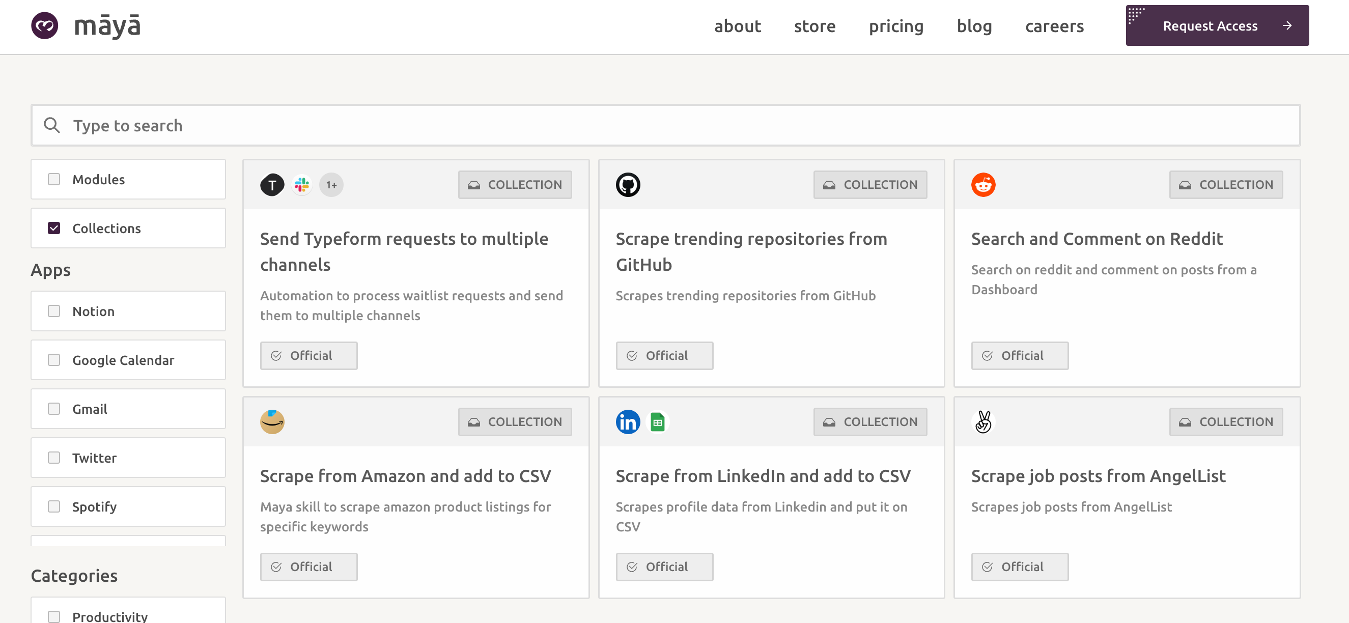Uncheck the Collections filter checkbox

pos(54,228)
